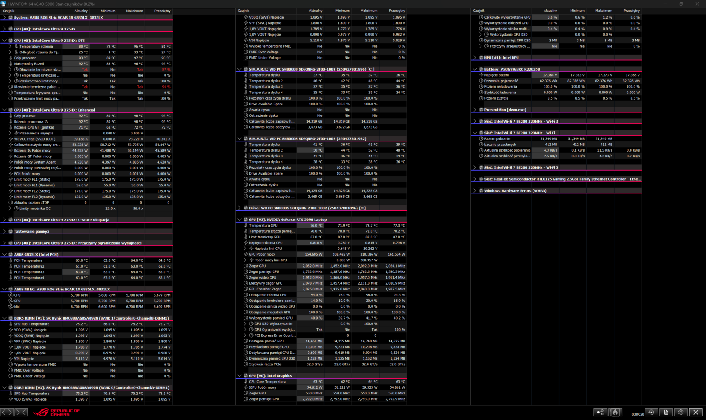The height and width of the screenshot is (420, 706).
Task: Open sensor settings gear icon
Action: 681,412
